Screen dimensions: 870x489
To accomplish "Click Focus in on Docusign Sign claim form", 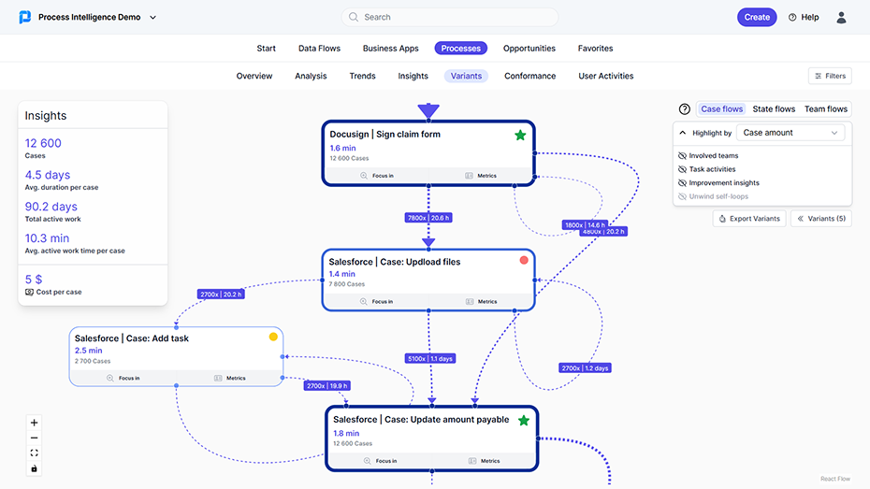I will point(377,176).
